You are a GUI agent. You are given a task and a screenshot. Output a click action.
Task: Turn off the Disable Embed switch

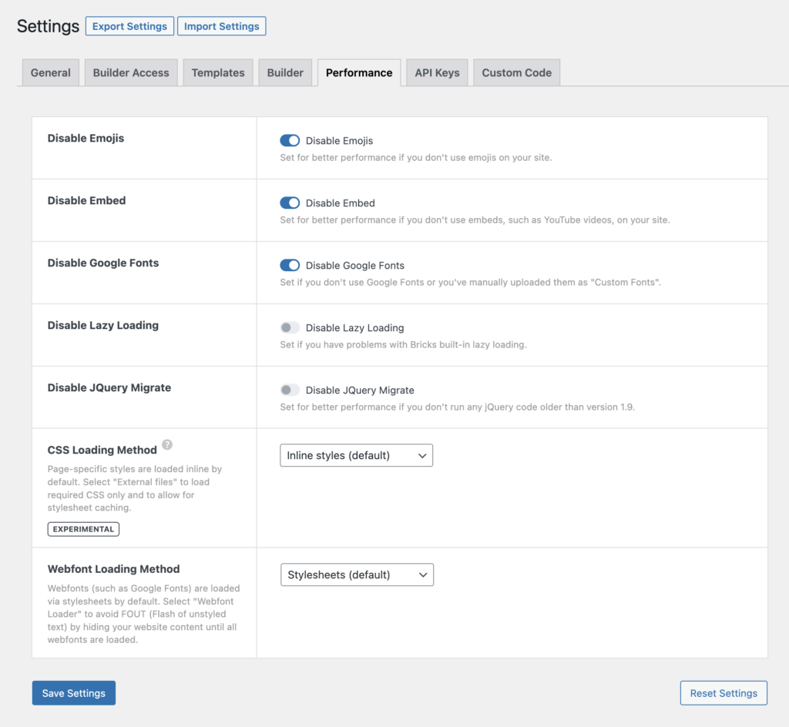click(290, 203)
